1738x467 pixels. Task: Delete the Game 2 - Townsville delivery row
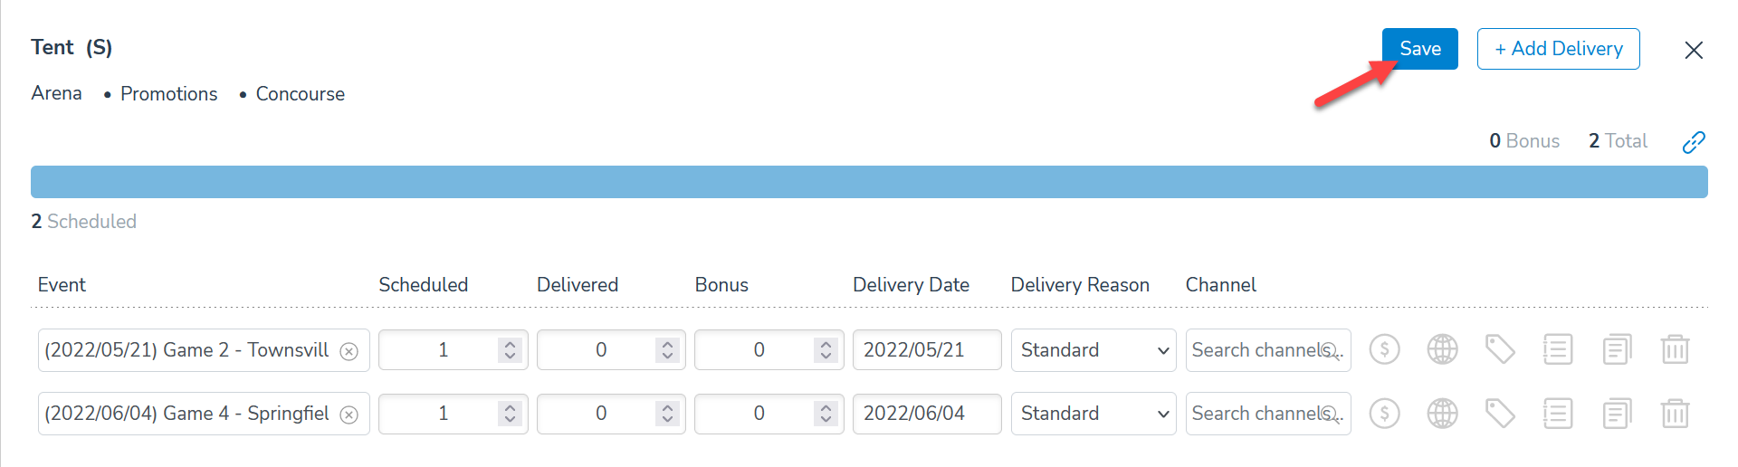[x=1675, y=349]
